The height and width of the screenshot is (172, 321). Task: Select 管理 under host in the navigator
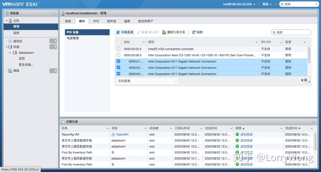tap(31, 27)
